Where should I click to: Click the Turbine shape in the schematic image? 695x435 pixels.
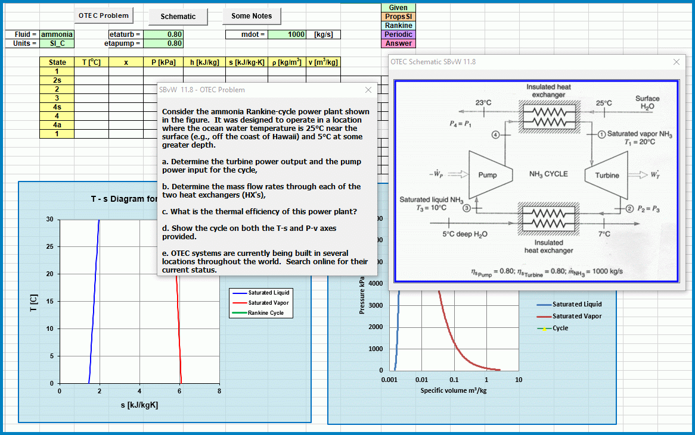click(607, 175)
